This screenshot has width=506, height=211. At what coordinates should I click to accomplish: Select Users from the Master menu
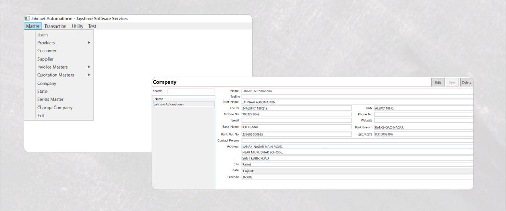pyautogui.click(x=43, y=35)
